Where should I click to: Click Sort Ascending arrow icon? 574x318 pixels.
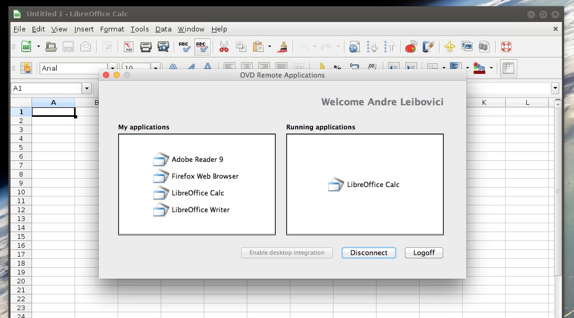pyautogui.click(x=372, y=47)
